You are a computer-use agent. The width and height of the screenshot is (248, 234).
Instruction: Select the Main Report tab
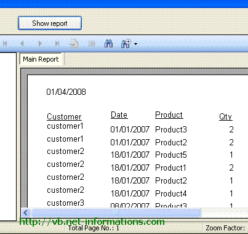tap(41, 59)
